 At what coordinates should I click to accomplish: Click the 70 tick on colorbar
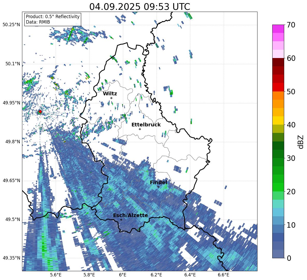point(291,25)
